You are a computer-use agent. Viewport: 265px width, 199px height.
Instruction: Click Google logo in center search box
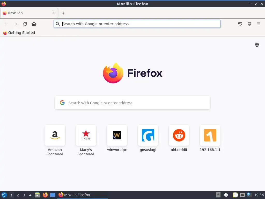(x=62, y=103)
